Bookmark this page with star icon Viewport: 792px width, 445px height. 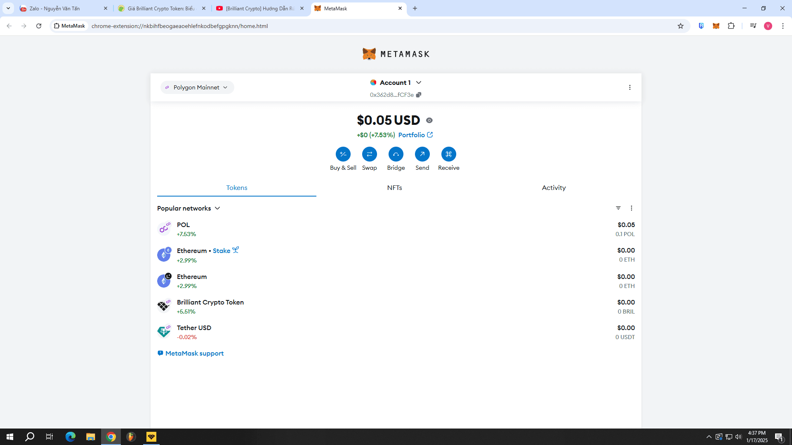point(681,26)
